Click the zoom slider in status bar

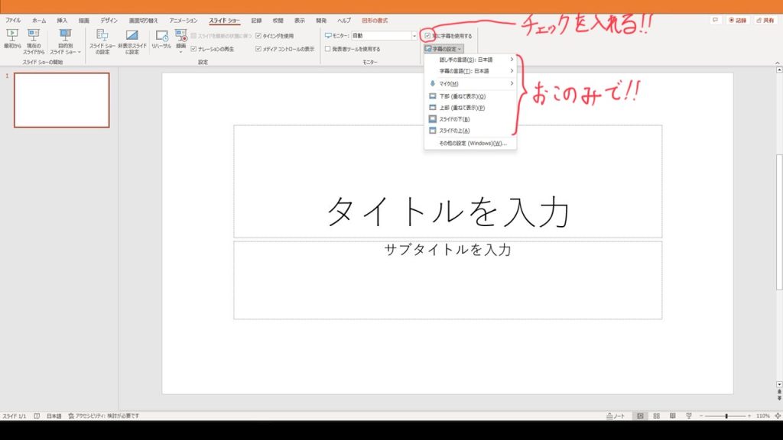coord(726,416)
